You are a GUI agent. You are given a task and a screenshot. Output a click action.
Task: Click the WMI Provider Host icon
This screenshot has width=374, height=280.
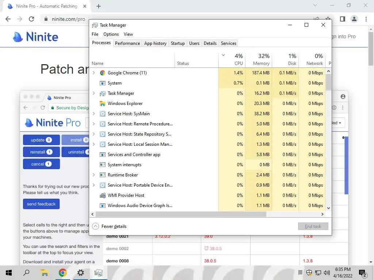pos(103,195)
